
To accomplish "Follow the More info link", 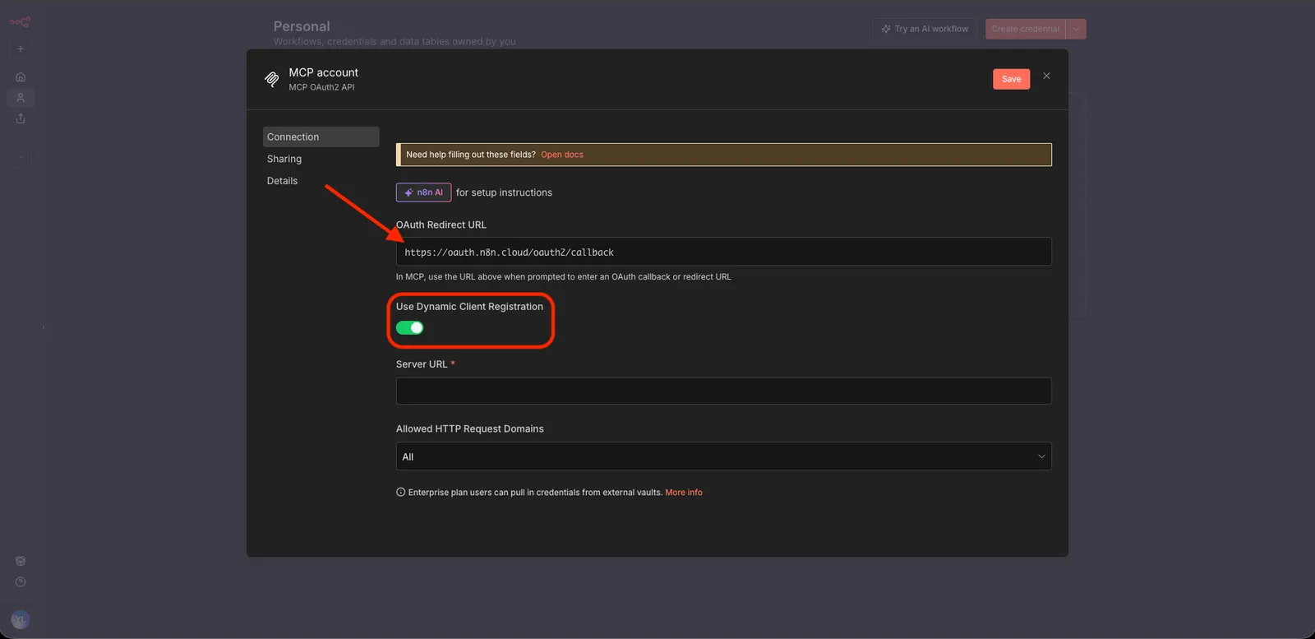I will click(684, 493).
